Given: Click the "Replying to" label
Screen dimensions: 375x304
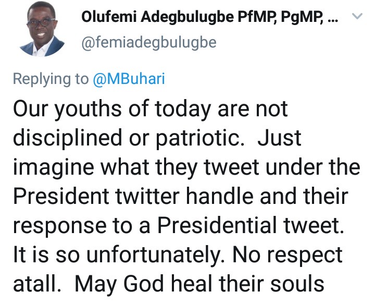Looking at the screenshot, I should 51,79.
